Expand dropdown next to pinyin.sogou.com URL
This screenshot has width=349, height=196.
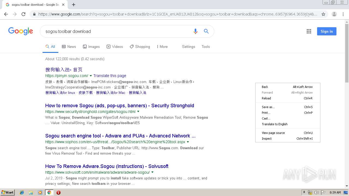91,76
